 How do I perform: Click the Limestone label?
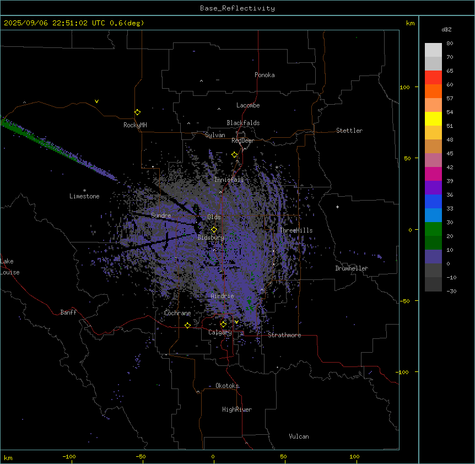point(84,196)
